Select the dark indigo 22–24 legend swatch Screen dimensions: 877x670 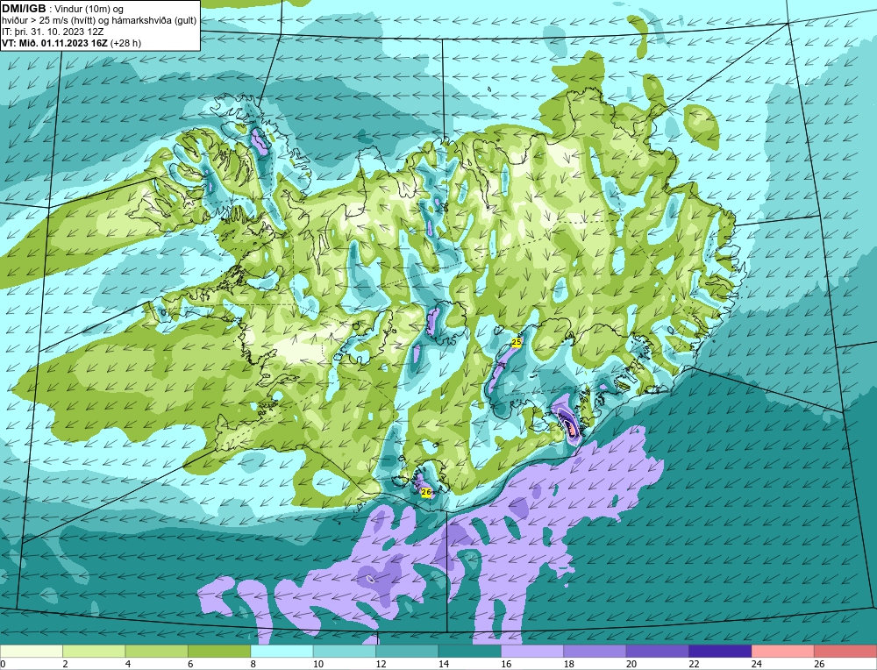click(720, 651)
